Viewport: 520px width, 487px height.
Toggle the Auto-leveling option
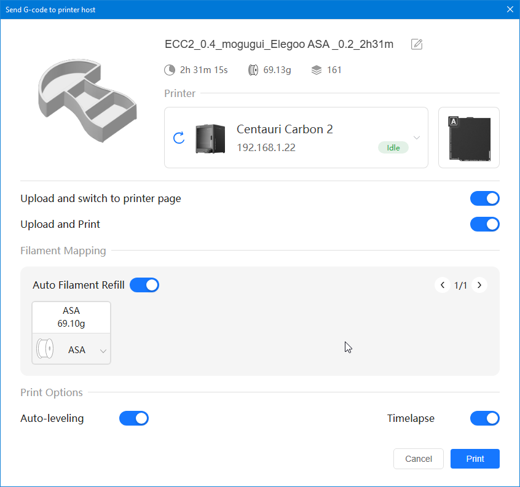click(134, 419)
